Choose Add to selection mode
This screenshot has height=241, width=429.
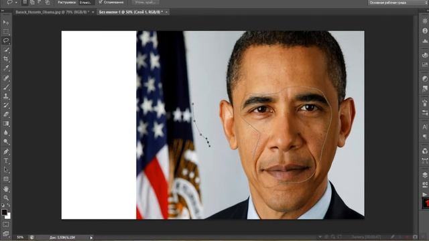[32, 3]
